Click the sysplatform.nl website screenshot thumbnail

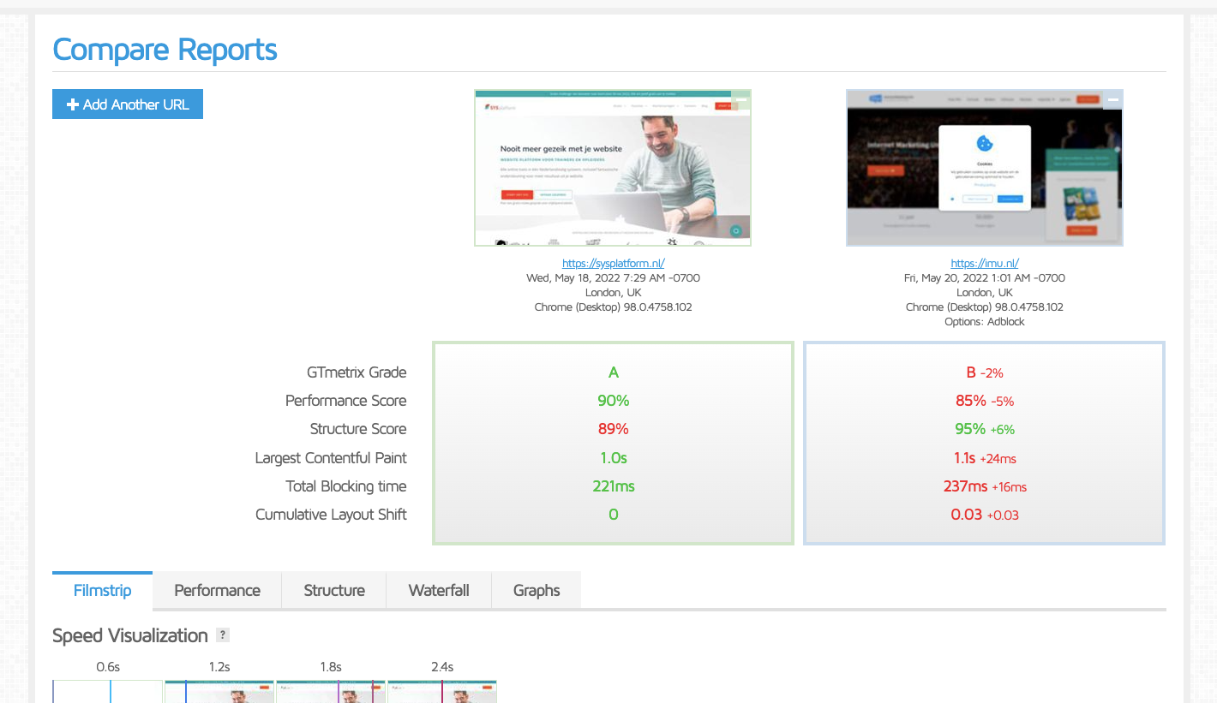613,168
